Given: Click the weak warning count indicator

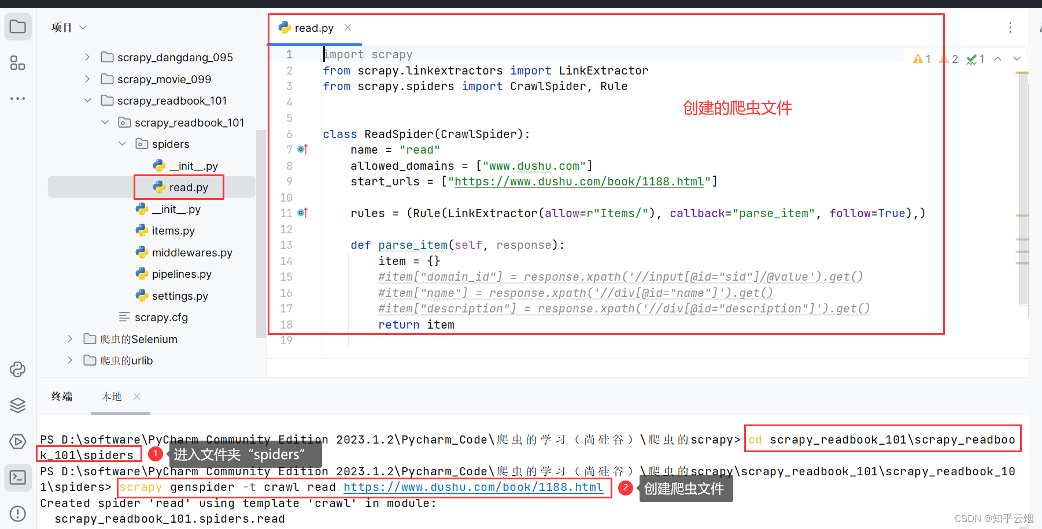Looking at the screenshot, I should tap(948, 59).
